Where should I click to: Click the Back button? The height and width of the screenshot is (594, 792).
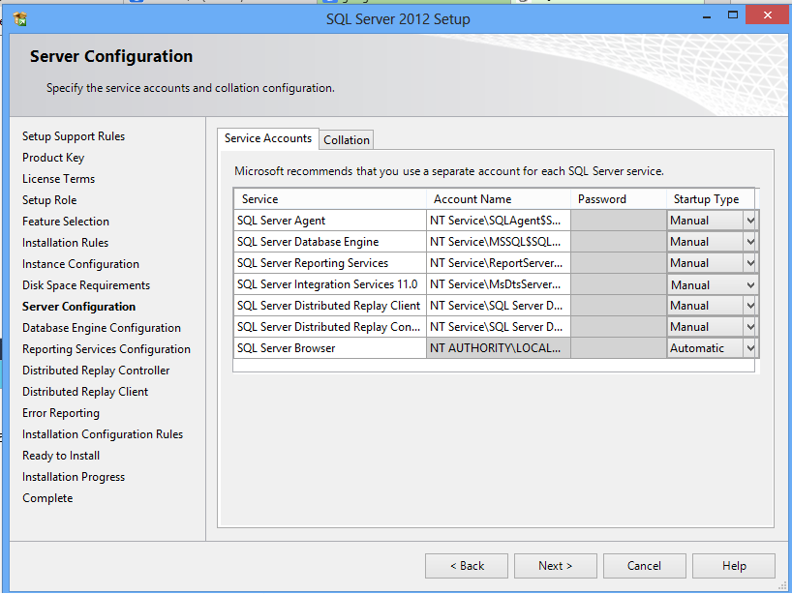click(466, 565)
